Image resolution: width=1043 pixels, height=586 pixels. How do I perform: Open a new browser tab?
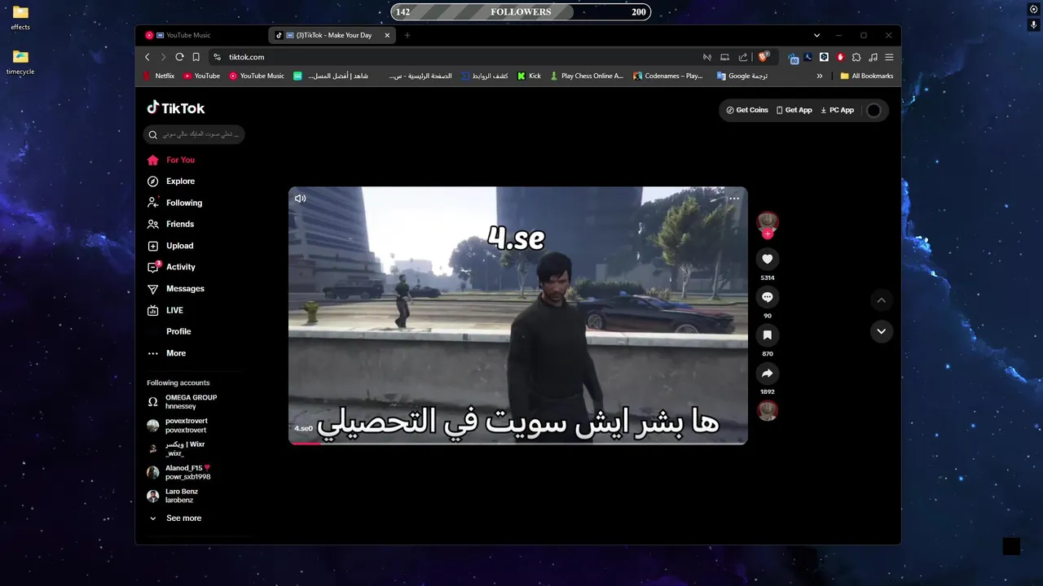(x=407, y=35)
